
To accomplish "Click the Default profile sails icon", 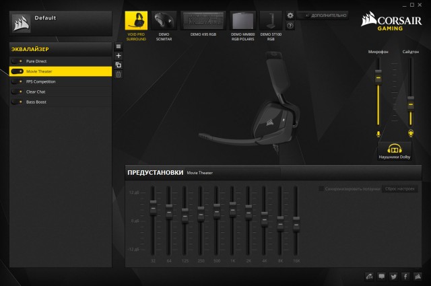I will 21,23.
